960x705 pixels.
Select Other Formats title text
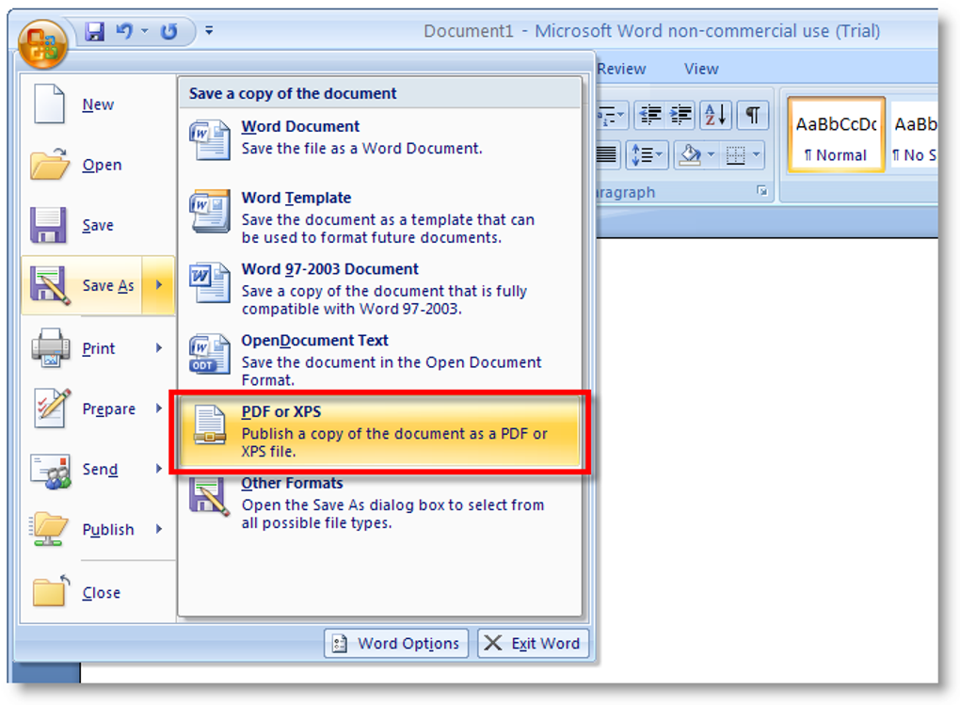pyautogui.click(x=292, y=483)
